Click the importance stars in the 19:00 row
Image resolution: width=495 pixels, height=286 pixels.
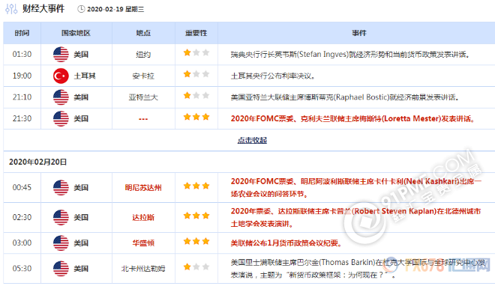click(x=196, y=74)
